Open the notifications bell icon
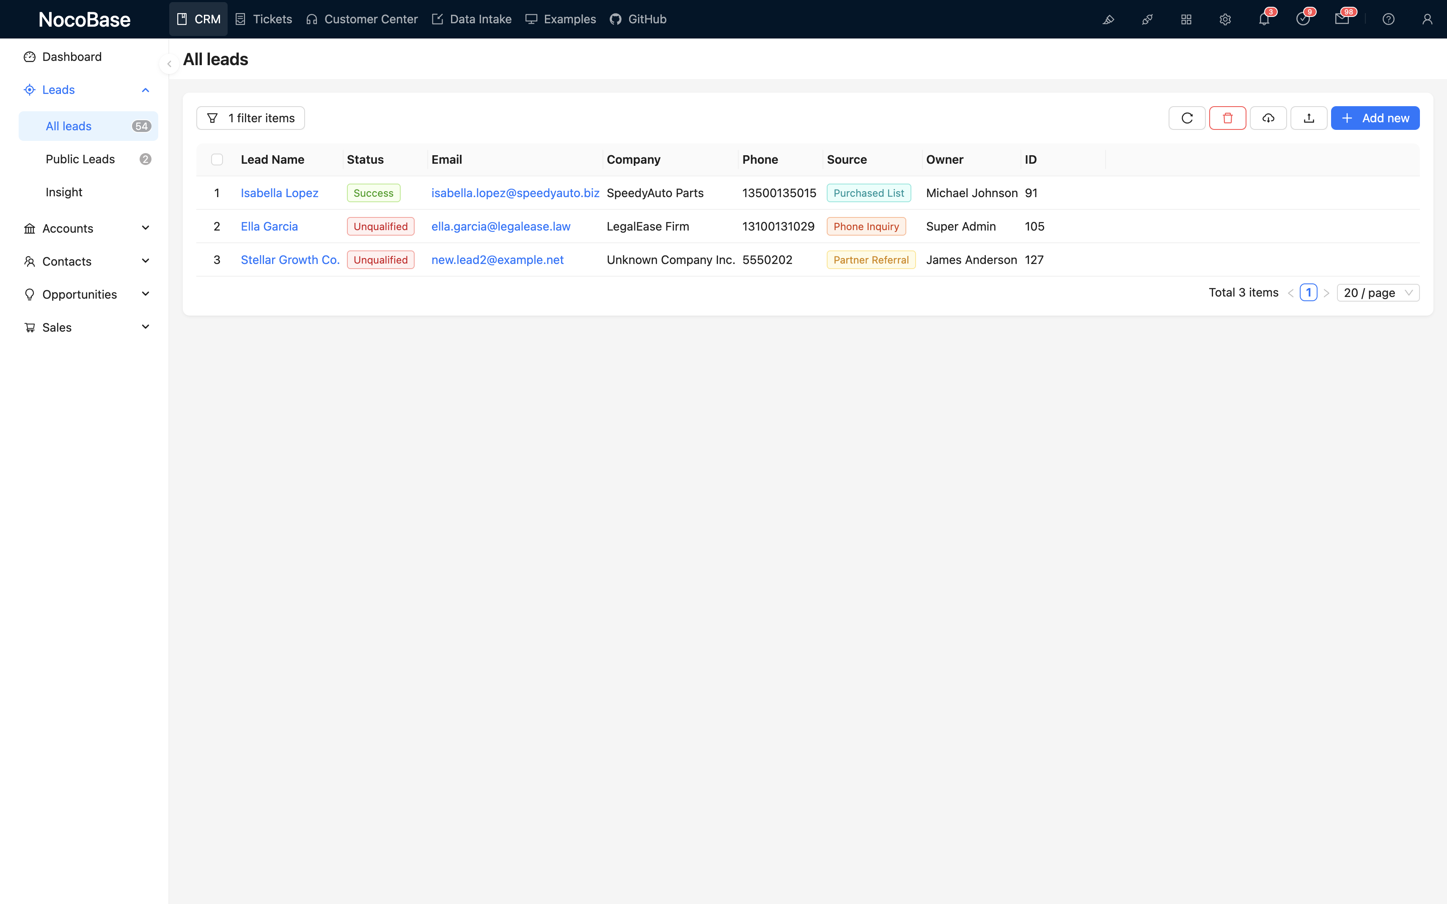The width and height of the screenshot is (1447, 904). [1263, 20]
